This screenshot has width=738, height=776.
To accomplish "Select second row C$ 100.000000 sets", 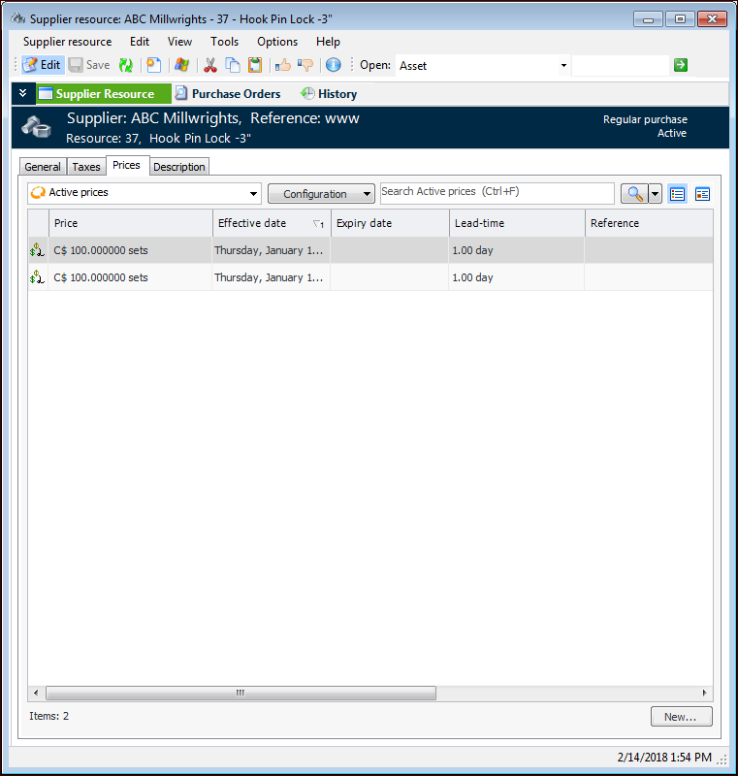I will coord(101,277).
